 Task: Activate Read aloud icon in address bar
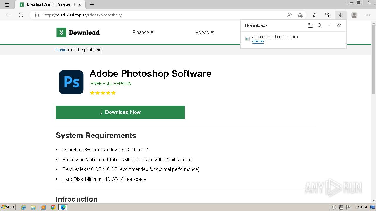tap(289, 15)
